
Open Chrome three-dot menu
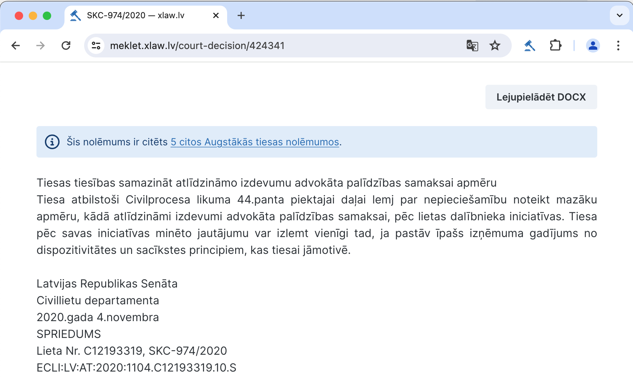click(x=618, y=46)
